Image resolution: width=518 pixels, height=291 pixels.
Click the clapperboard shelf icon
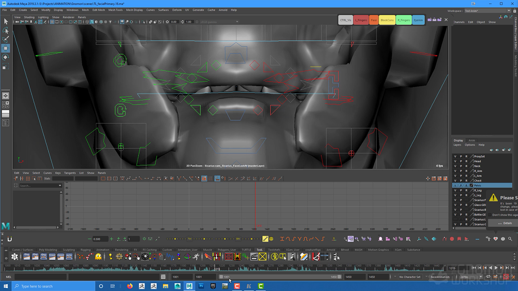pyautogui.click(x=254, y=257)
